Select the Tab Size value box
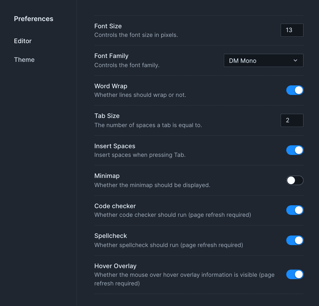This screenshot has height=306, width=319. tap(292, 120)
